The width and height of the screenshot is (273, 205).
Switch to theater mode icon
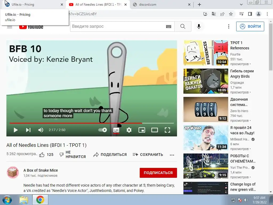(x=155, y=130)
